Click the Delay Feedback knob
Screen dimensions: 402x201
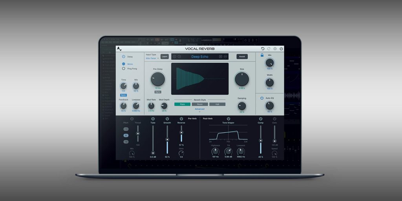124,106
